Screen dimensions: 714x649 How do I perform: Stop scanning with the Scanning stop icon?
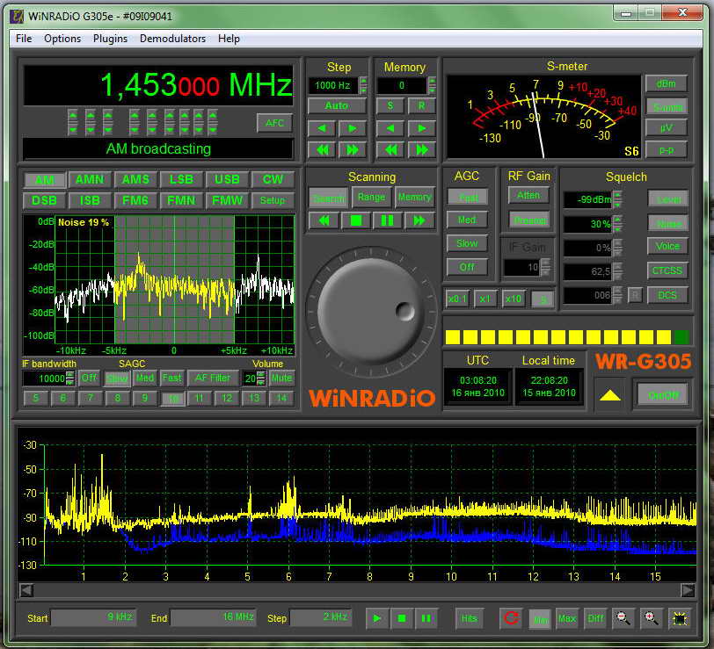[355, 221]
